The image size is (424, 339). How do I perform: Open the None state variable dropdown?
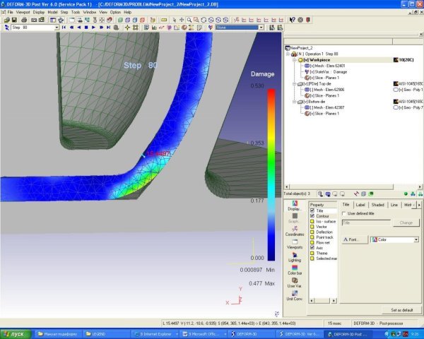point(261,28)
